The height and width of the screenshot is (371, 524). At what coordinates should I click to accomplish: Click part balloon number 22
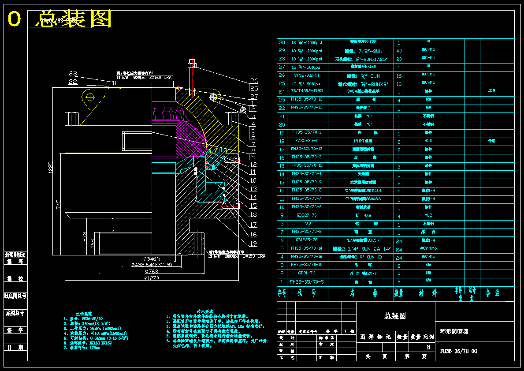tap(73, 82)
